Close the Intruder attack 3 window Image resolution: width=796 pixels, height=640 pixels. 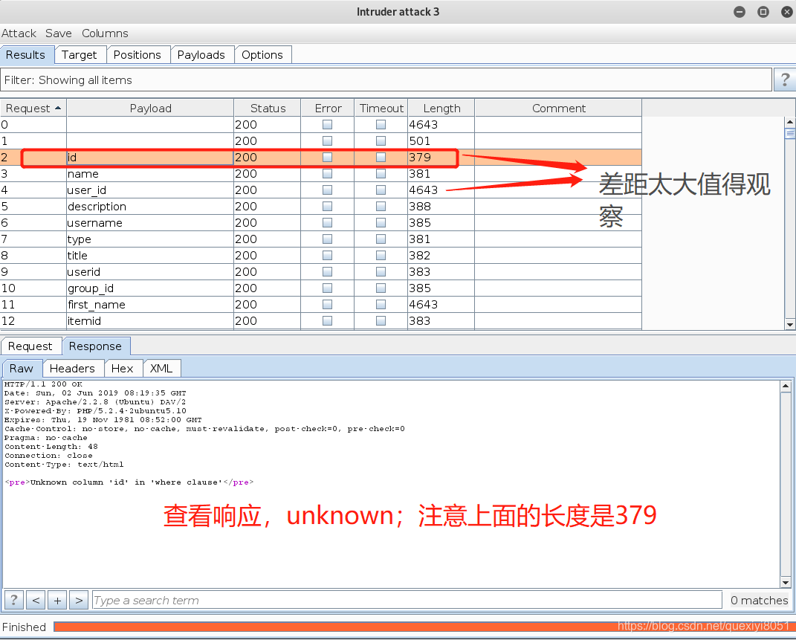tap(786, 12)
